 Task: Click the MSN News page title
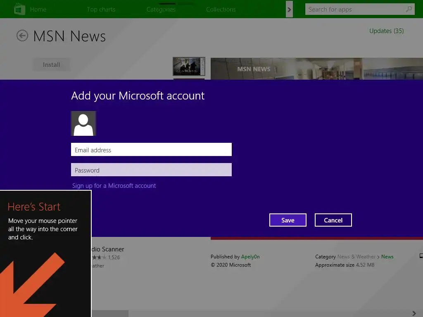click(69, 36)
